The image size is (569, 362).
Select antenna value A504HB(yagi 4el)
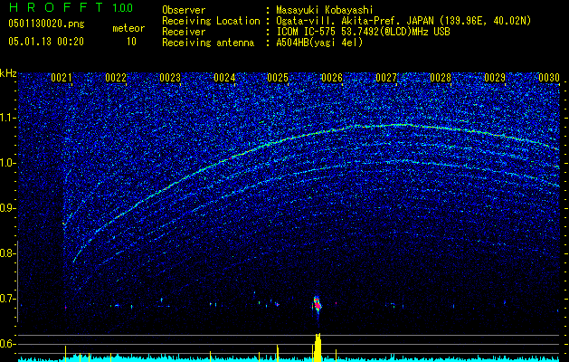(319, 43)
